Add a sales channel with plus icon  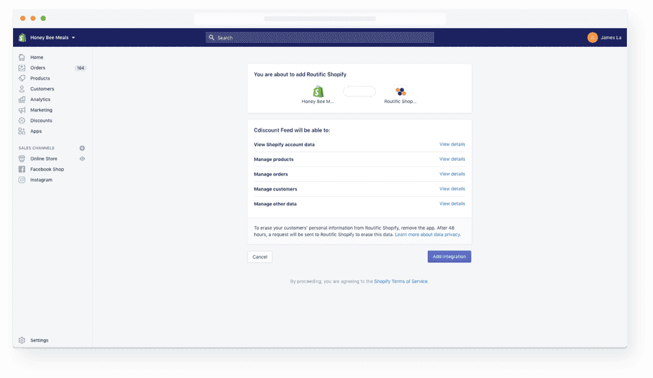(x=82, y=148)
